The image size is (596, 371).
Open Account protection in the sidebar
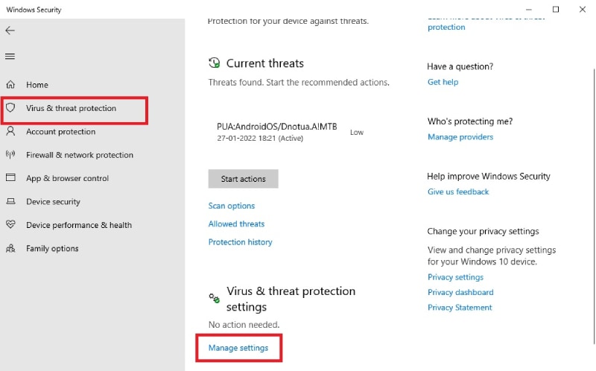60,132
